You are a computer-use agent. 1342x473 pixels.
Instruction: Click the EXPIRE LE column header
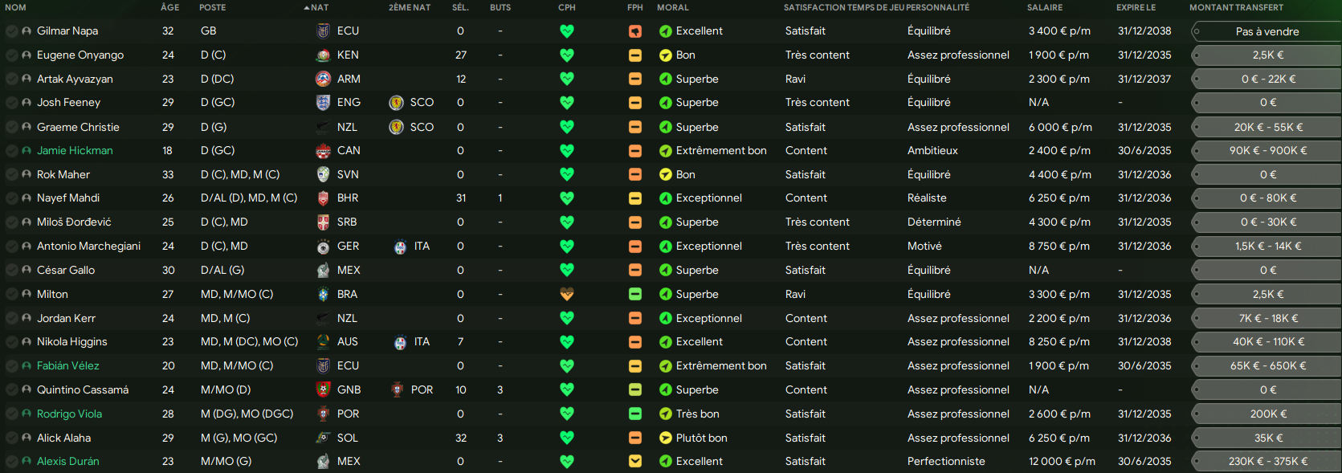pos(1136,7)
